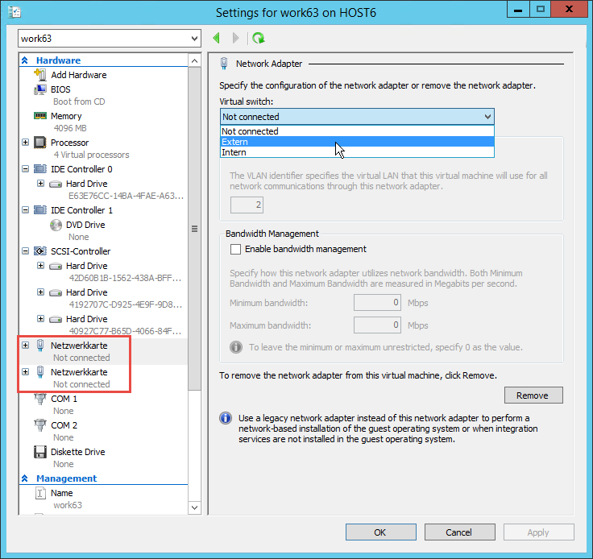Collapse the Hardware section chevron
The height and width of the screenshot is (559, 593).
[25, 60]
